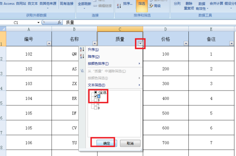
Task: Select column E header
Action: click(211, 29)
